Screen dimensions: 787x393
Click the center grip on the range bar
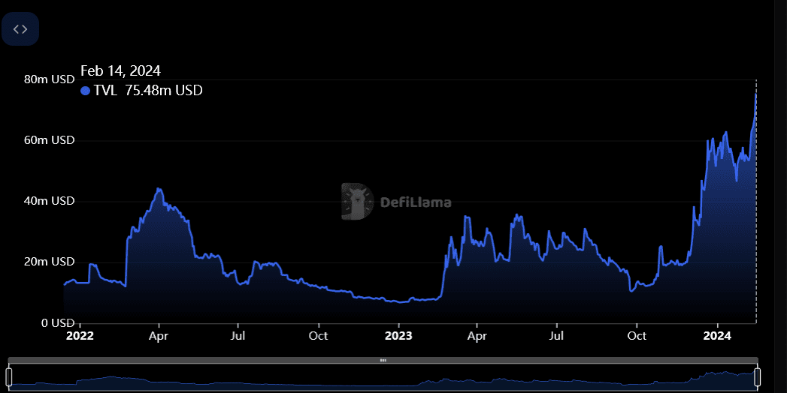[x=383, y=360]
